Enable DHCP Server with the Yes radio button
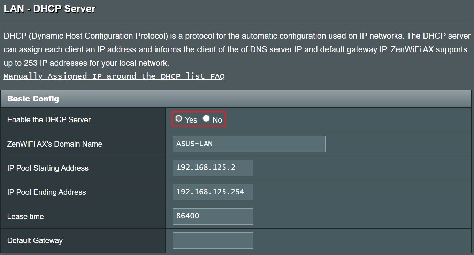This screenshot has height=255, width=474. click(179, 118)
